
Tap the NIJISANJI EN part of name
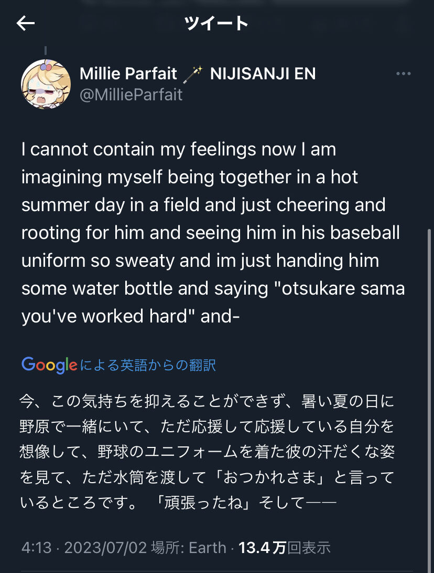pyautogui.click(x=263, y=74)
